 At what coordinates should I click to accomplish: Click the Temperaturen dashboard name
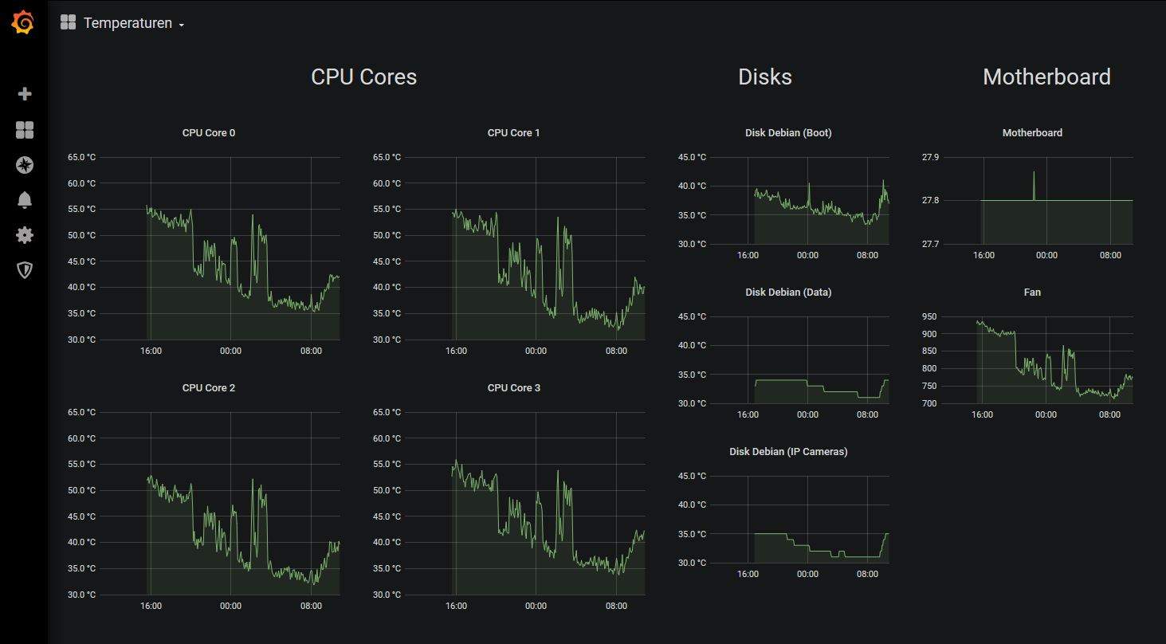pos(128,23)
